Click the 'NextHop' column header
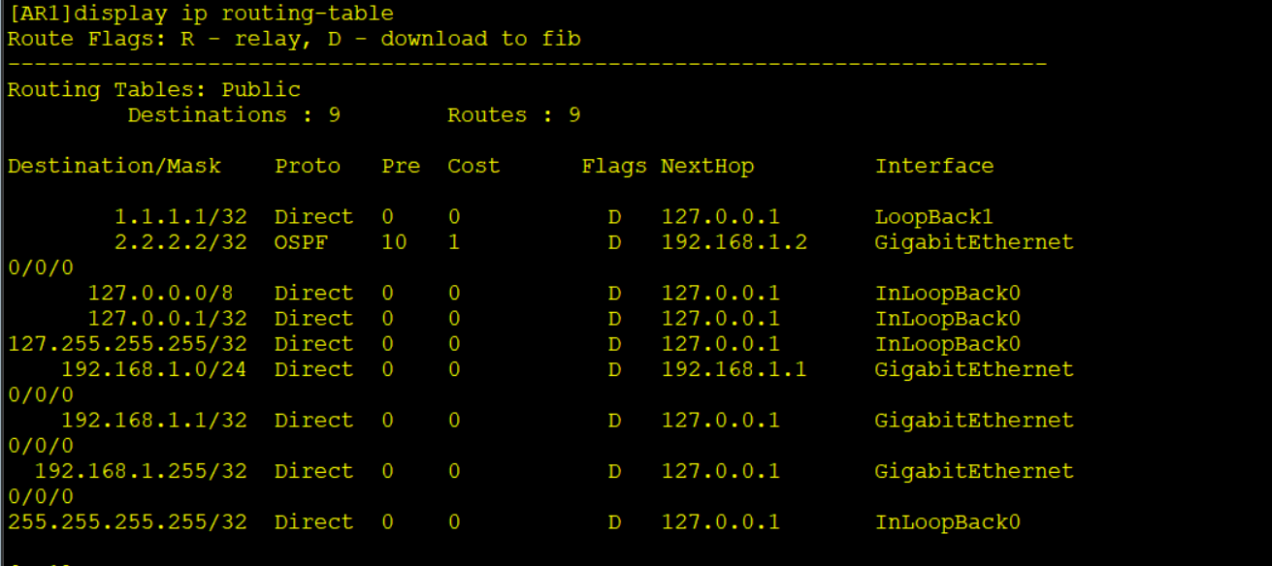The height and width of the screenshot is (566, 1272). pos(707,166)
